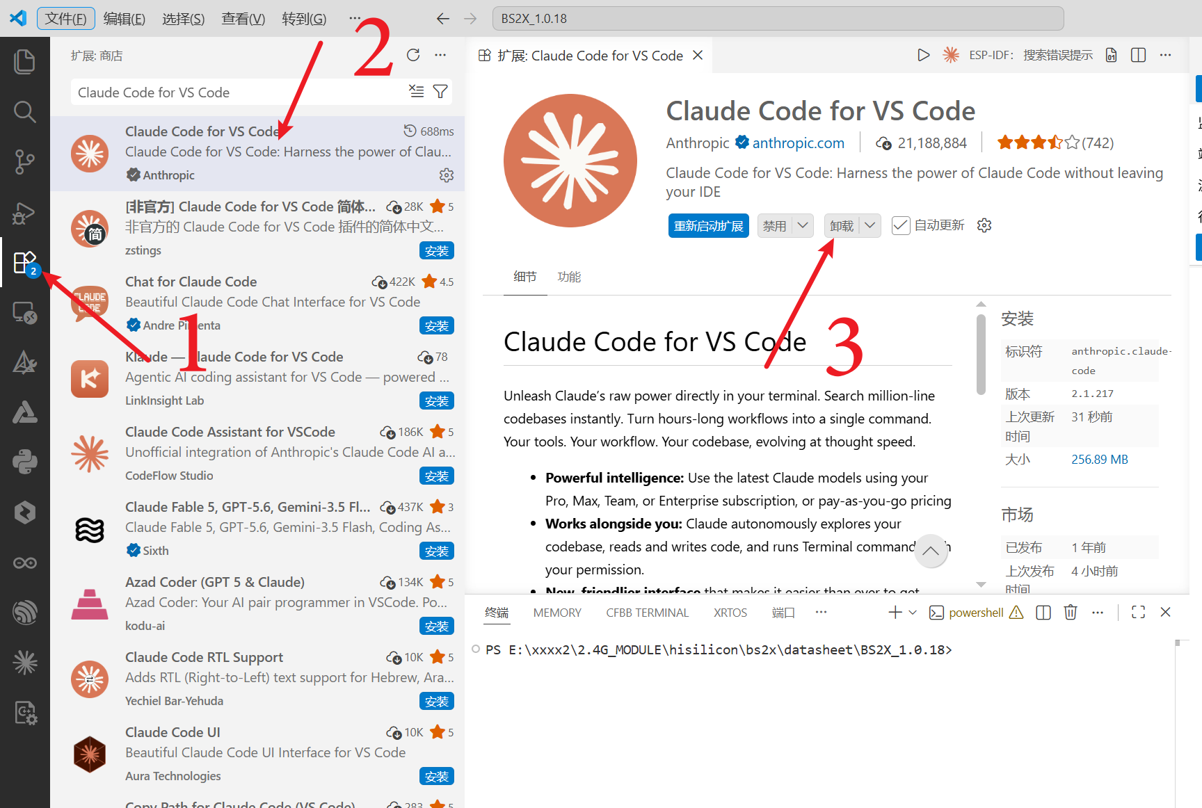
Task: Click the Run play icon in editor toolbar
Action: tap(923, 55)
